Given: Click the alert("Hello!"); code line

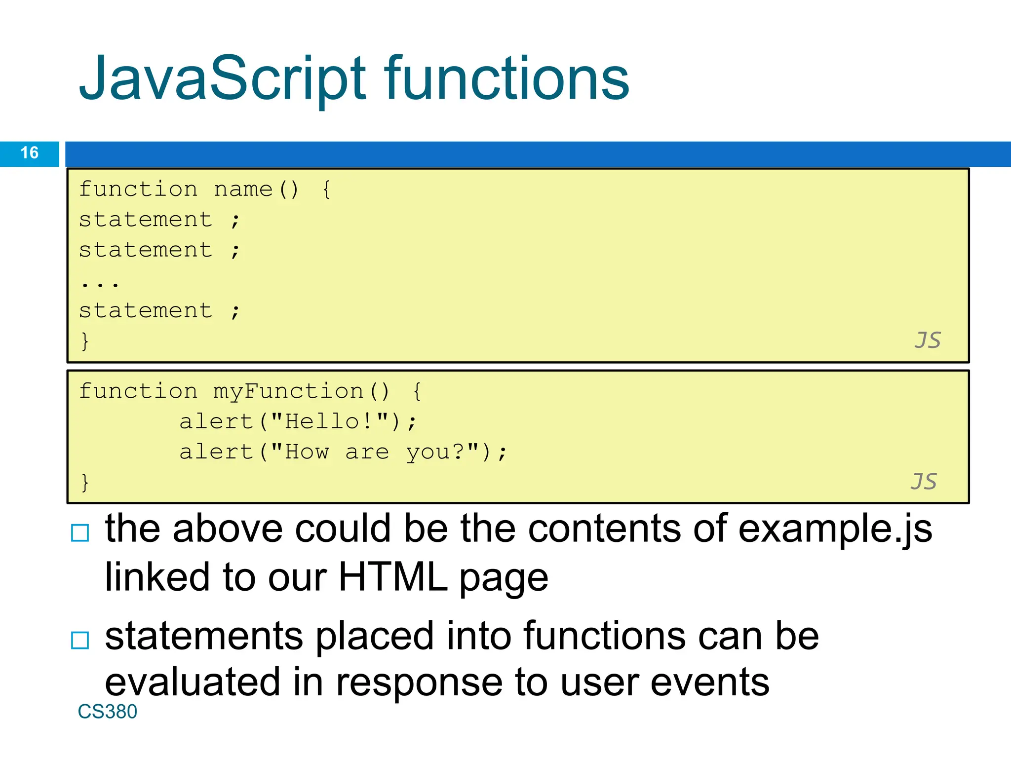Looking at the screenshot, I should click(x=298, y=422).
